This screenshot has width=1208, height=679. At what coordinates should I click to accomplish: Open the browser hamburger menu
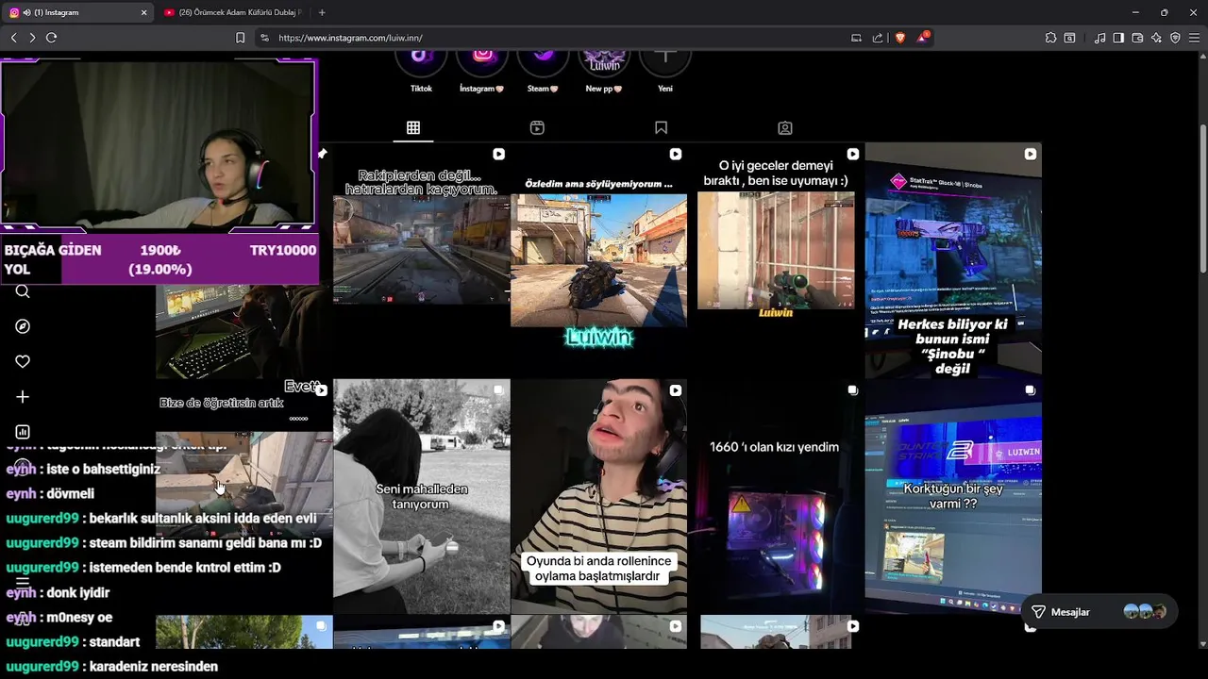(x=1195, y=38)
